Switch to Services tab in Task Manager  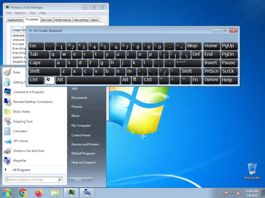(x=46, y=20)
